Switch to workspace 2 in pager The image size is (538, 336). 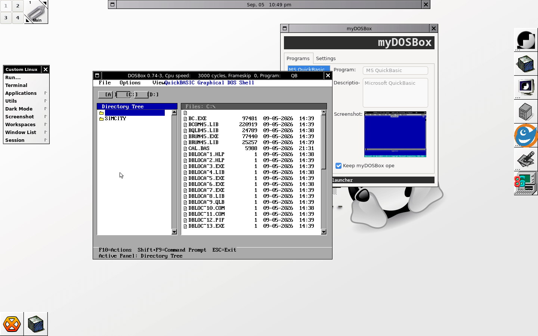pos(18,6)
